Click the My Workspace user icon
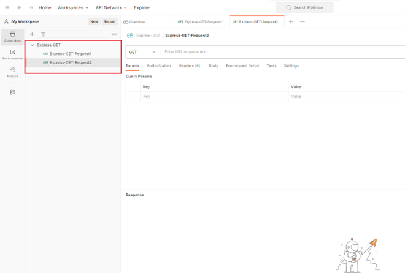405x273 pixels. pyautogui.click(x=6, y=21)
